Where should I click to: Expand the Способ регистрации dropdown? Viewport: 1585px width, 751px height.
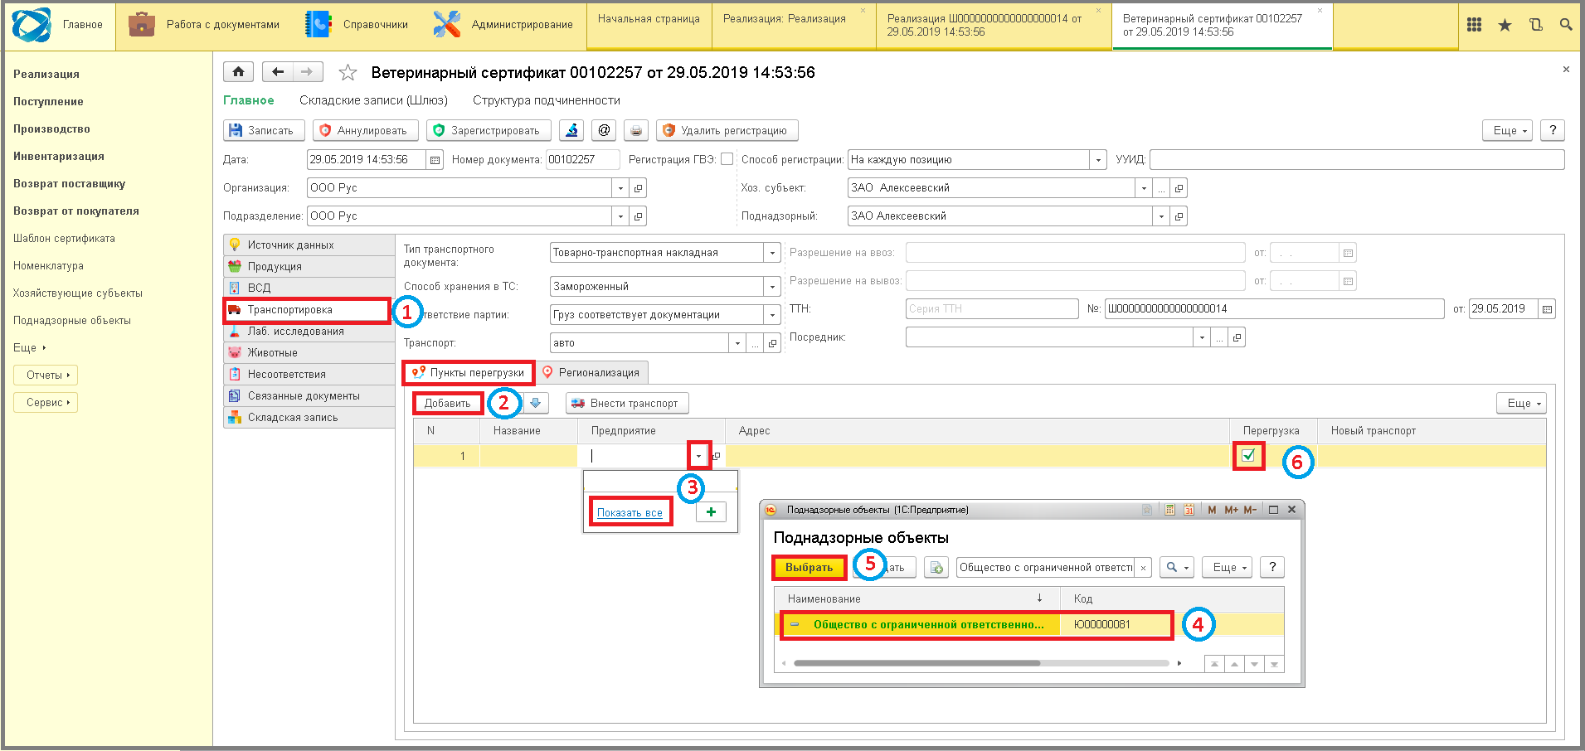click(x=1098, y=160)
